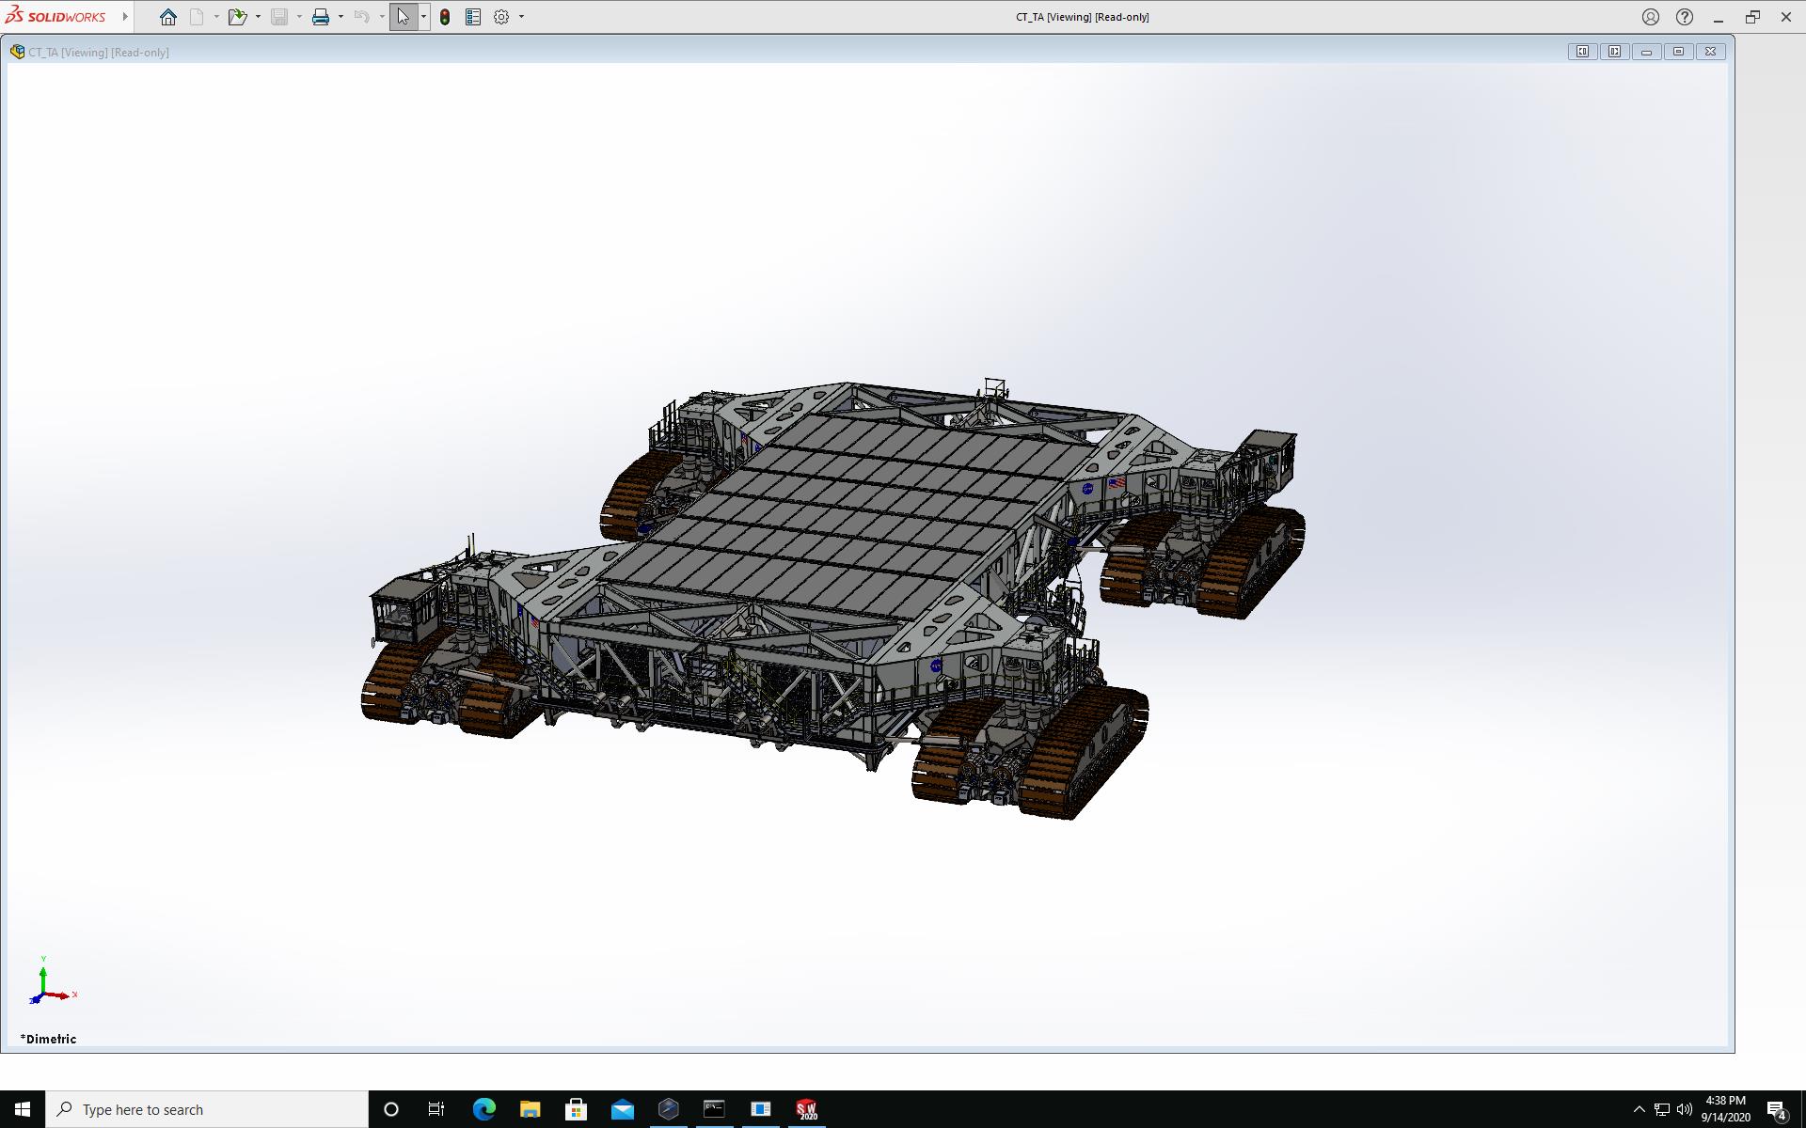The width and height of the screenshot is (1806, 1128).
Task: Click the CT_TA assembly document title icon
Action: pos(17,52)
